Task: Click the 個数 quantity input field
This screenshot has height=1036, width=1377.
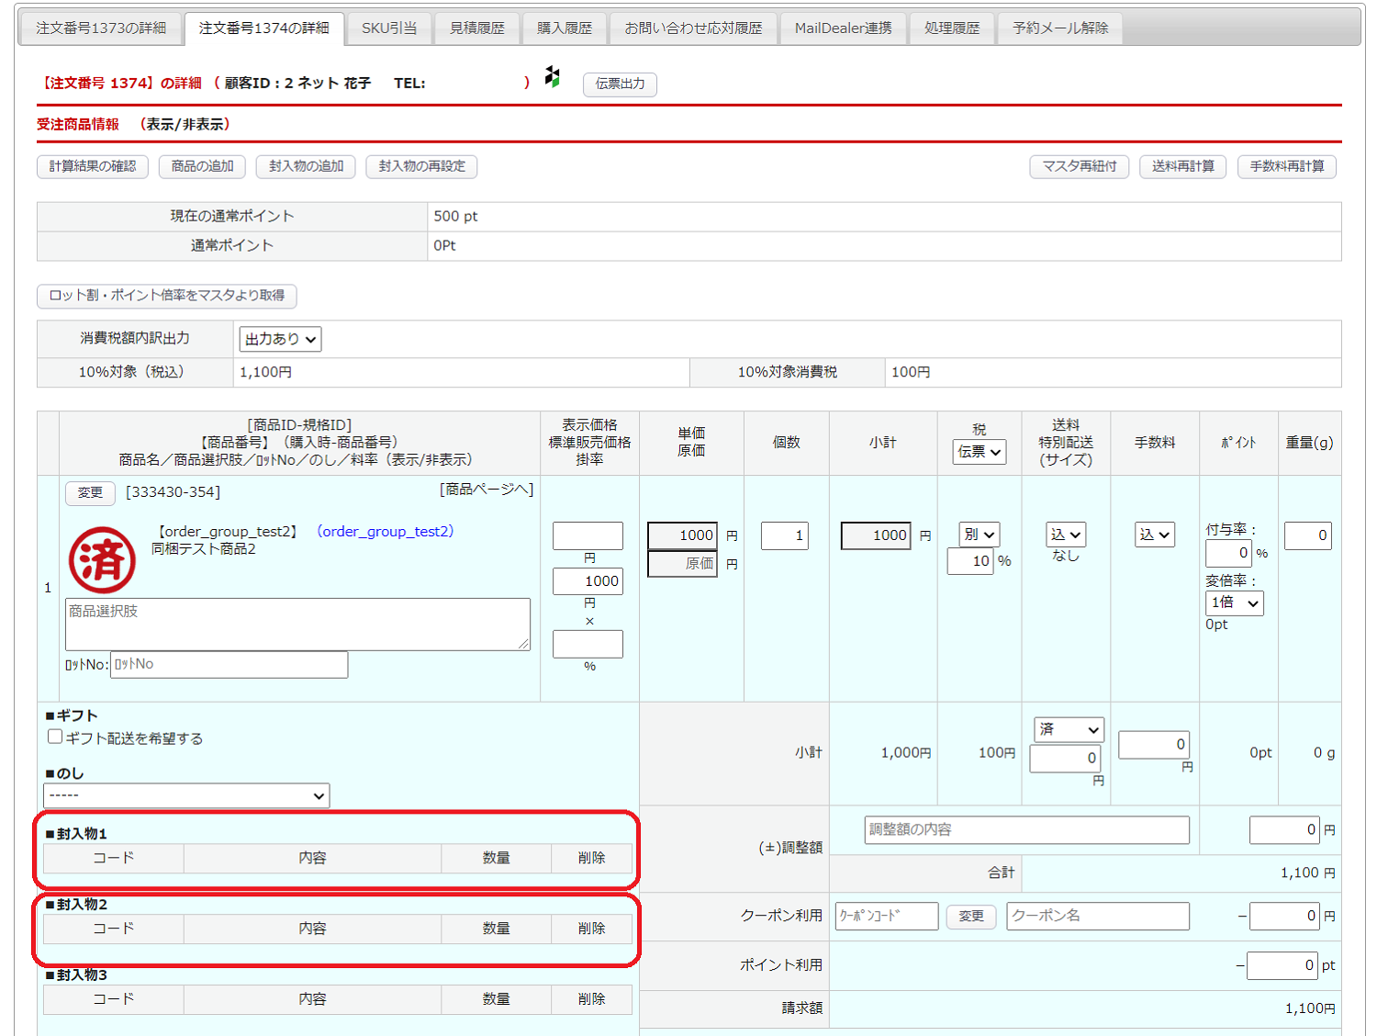Action: click(x=784, y=535)
